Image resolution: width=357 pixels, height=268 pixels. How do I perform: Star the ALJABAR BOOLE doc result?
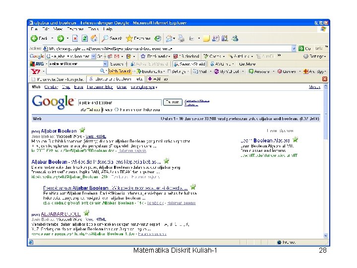tap(86, 213)
